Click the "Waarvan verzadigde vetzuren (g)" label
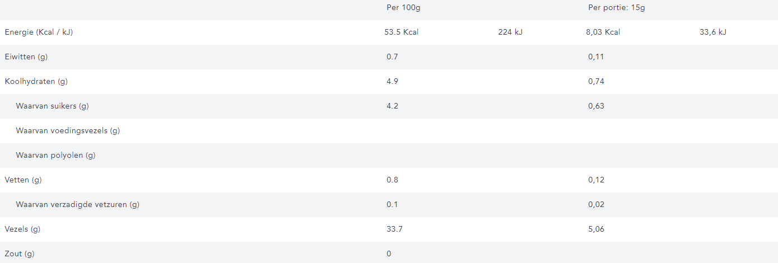 click(x=78, y=204)
